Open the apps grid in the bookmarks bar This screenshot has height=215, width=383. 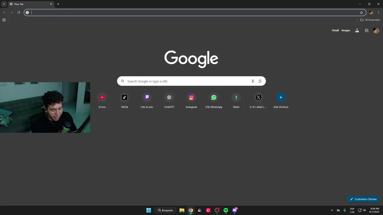(x=4, y=20)
